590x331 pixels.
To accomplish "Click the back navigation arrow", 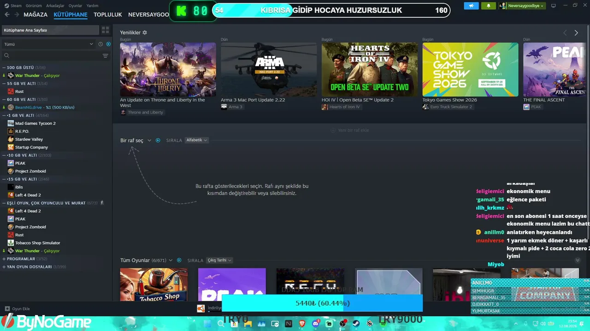I will 7,15.
